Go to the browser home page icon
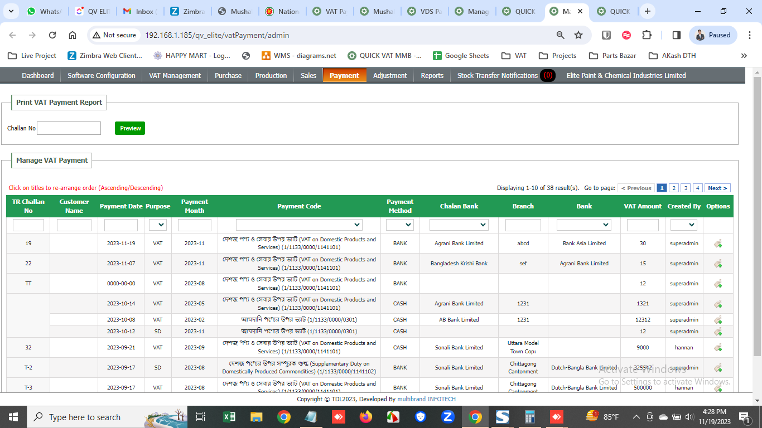The width and height of the screenshot is (762, 428). coord(73,35)
